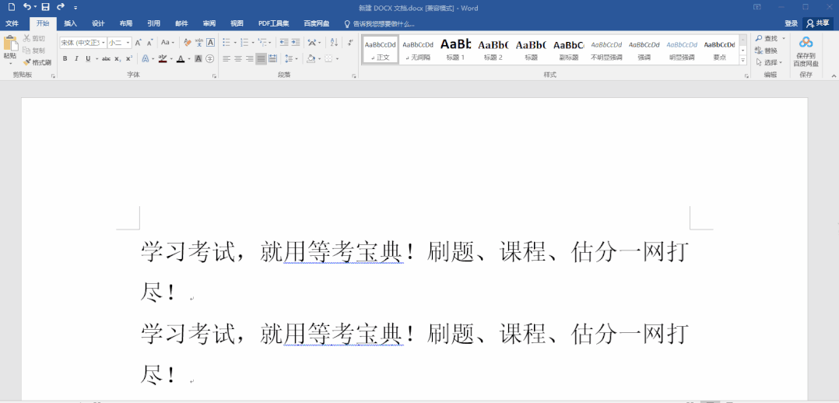Toggle underline formatting
The image size is (839, 403).
[x=88, y=59]
